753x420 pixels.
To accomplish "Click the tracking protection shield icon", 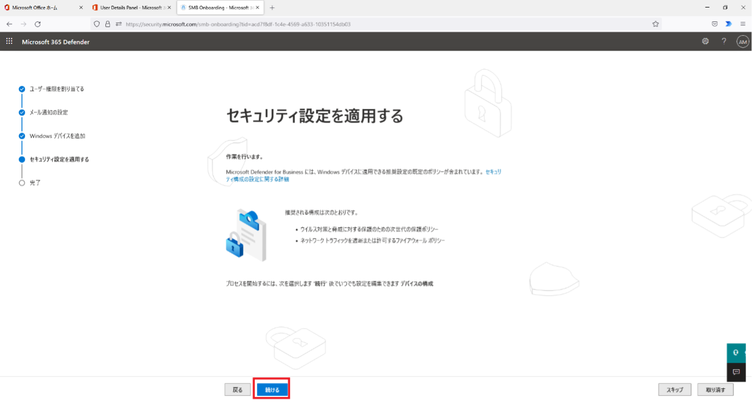I will tap(97, 24).
